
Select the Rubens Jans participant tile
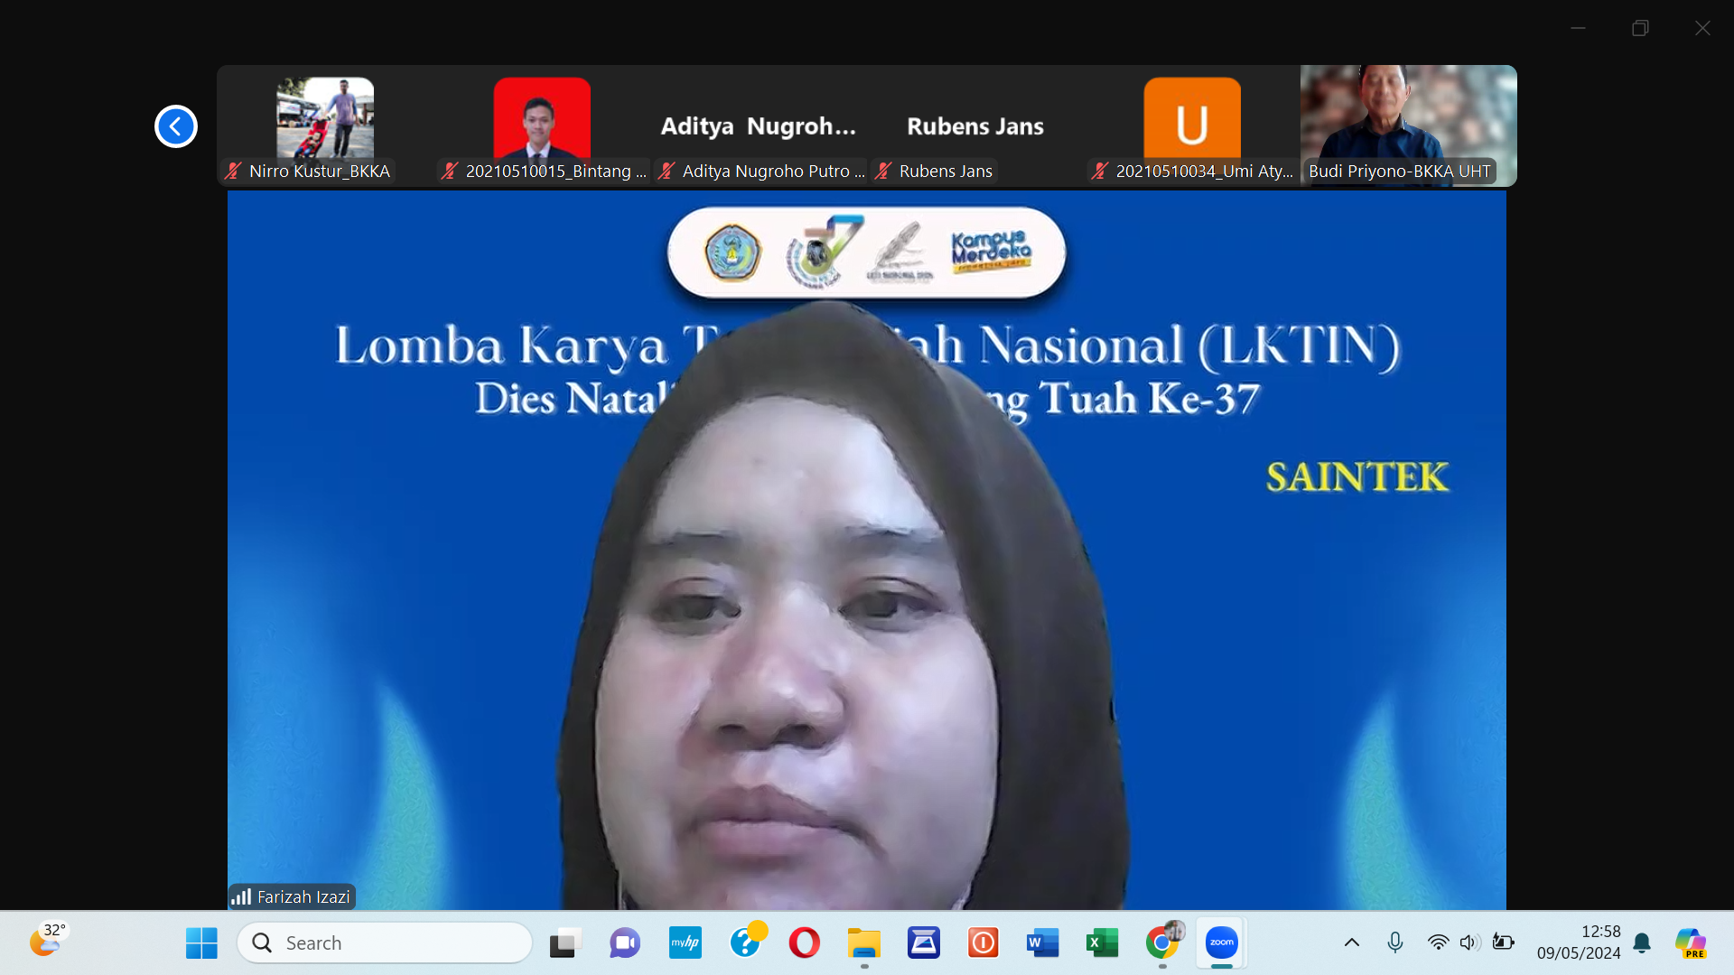[x=975, y=126]
